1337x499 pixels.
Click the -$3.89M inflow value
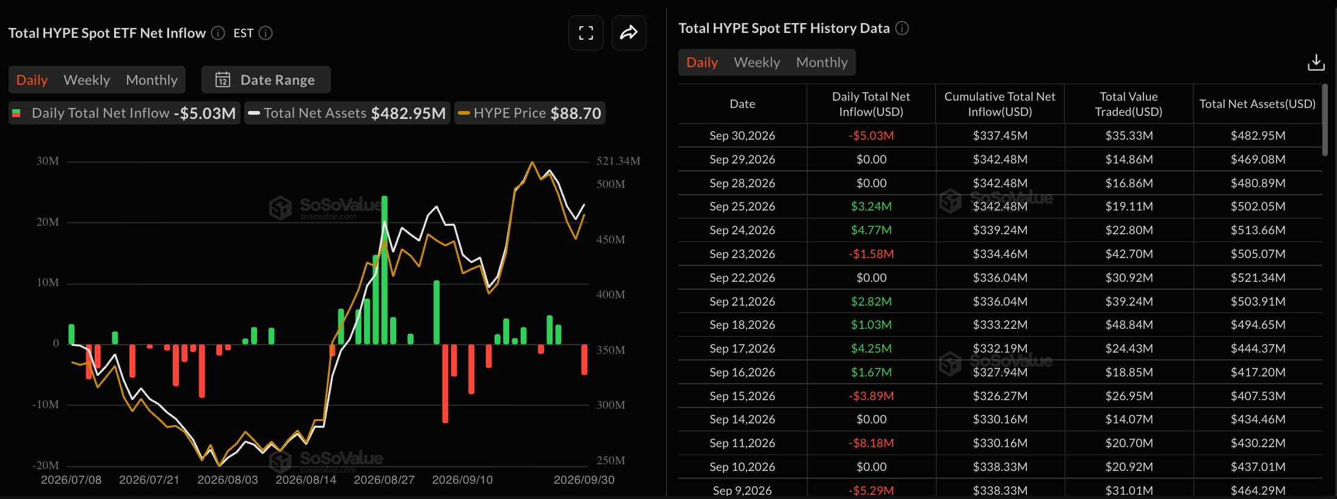point(871,396)
